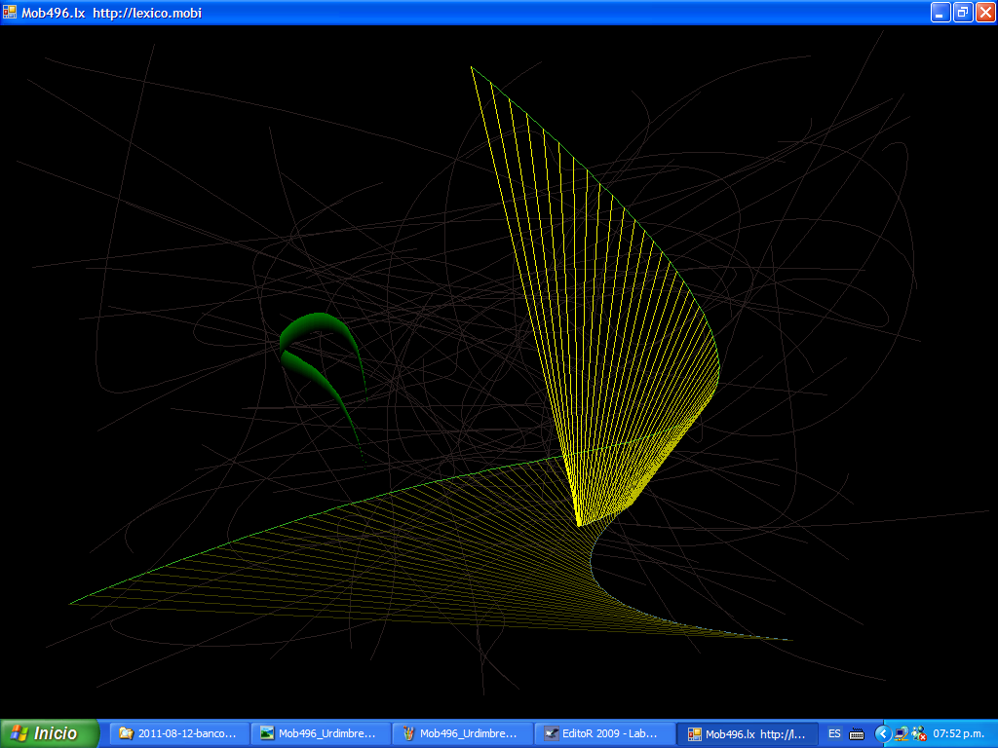Minimize the Mob496.lx window
998x748 pixels.
940,13
